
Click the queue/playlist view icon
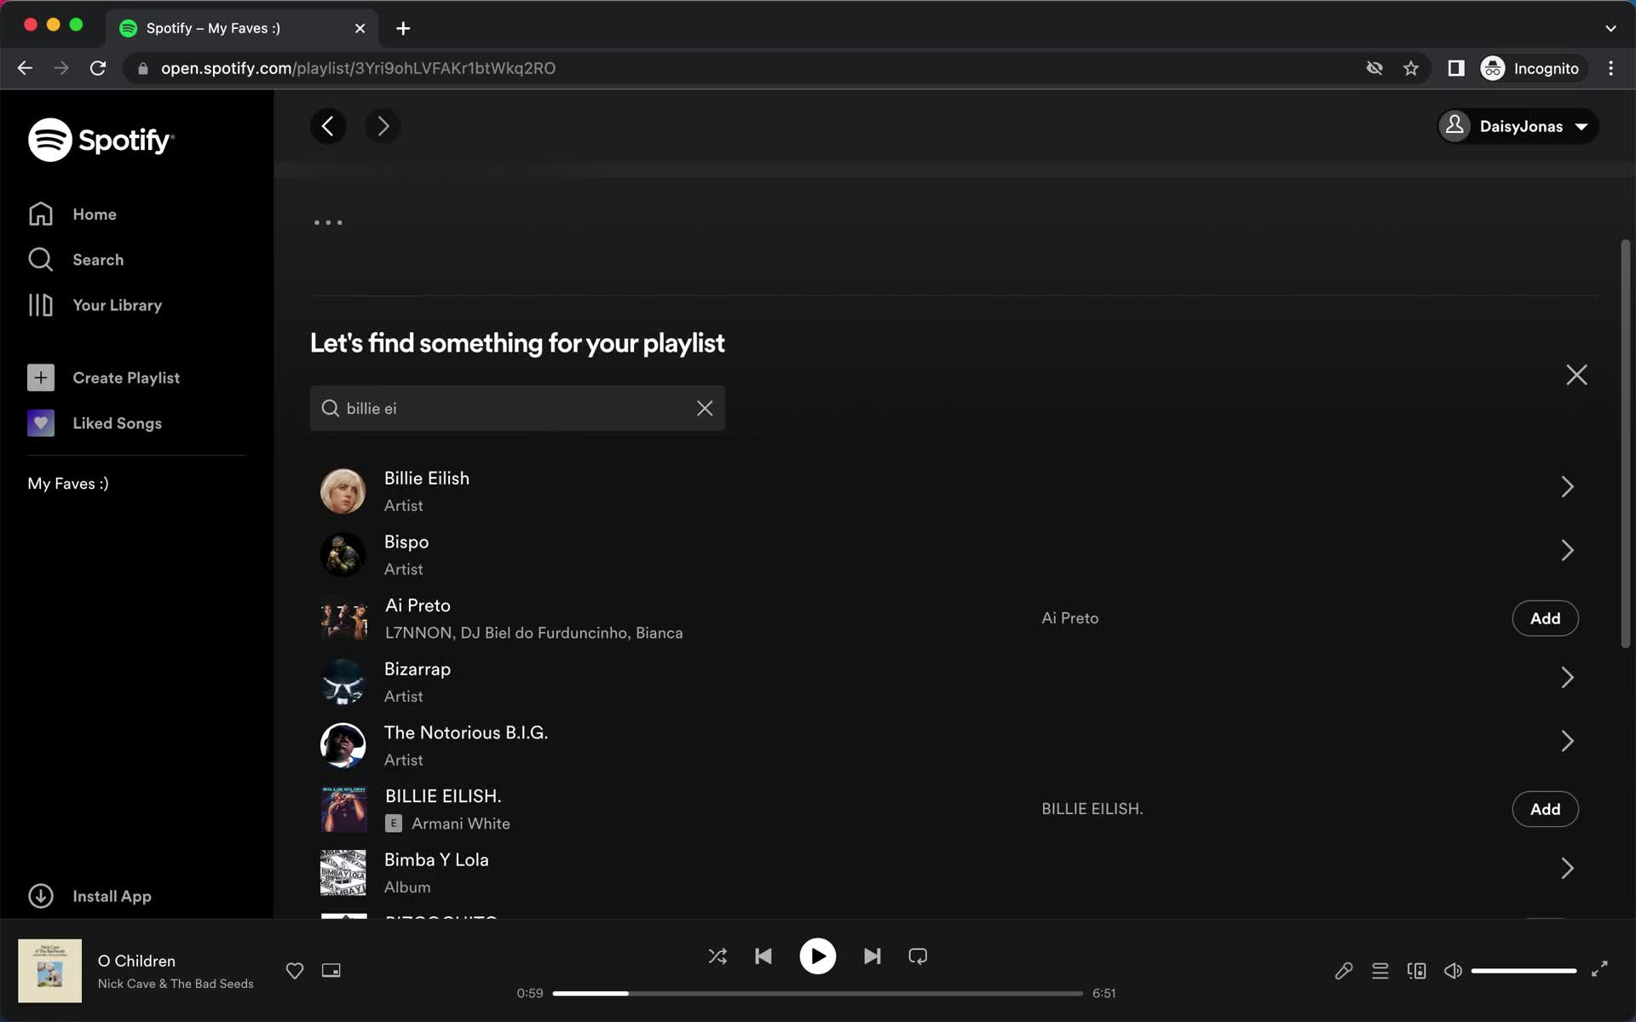(x=1380, y=969)
